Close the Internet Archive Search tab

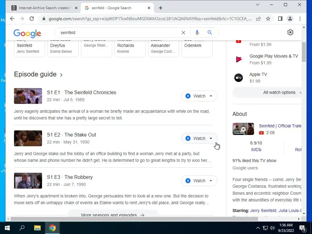pyautogui.click(x=76, y=8)
